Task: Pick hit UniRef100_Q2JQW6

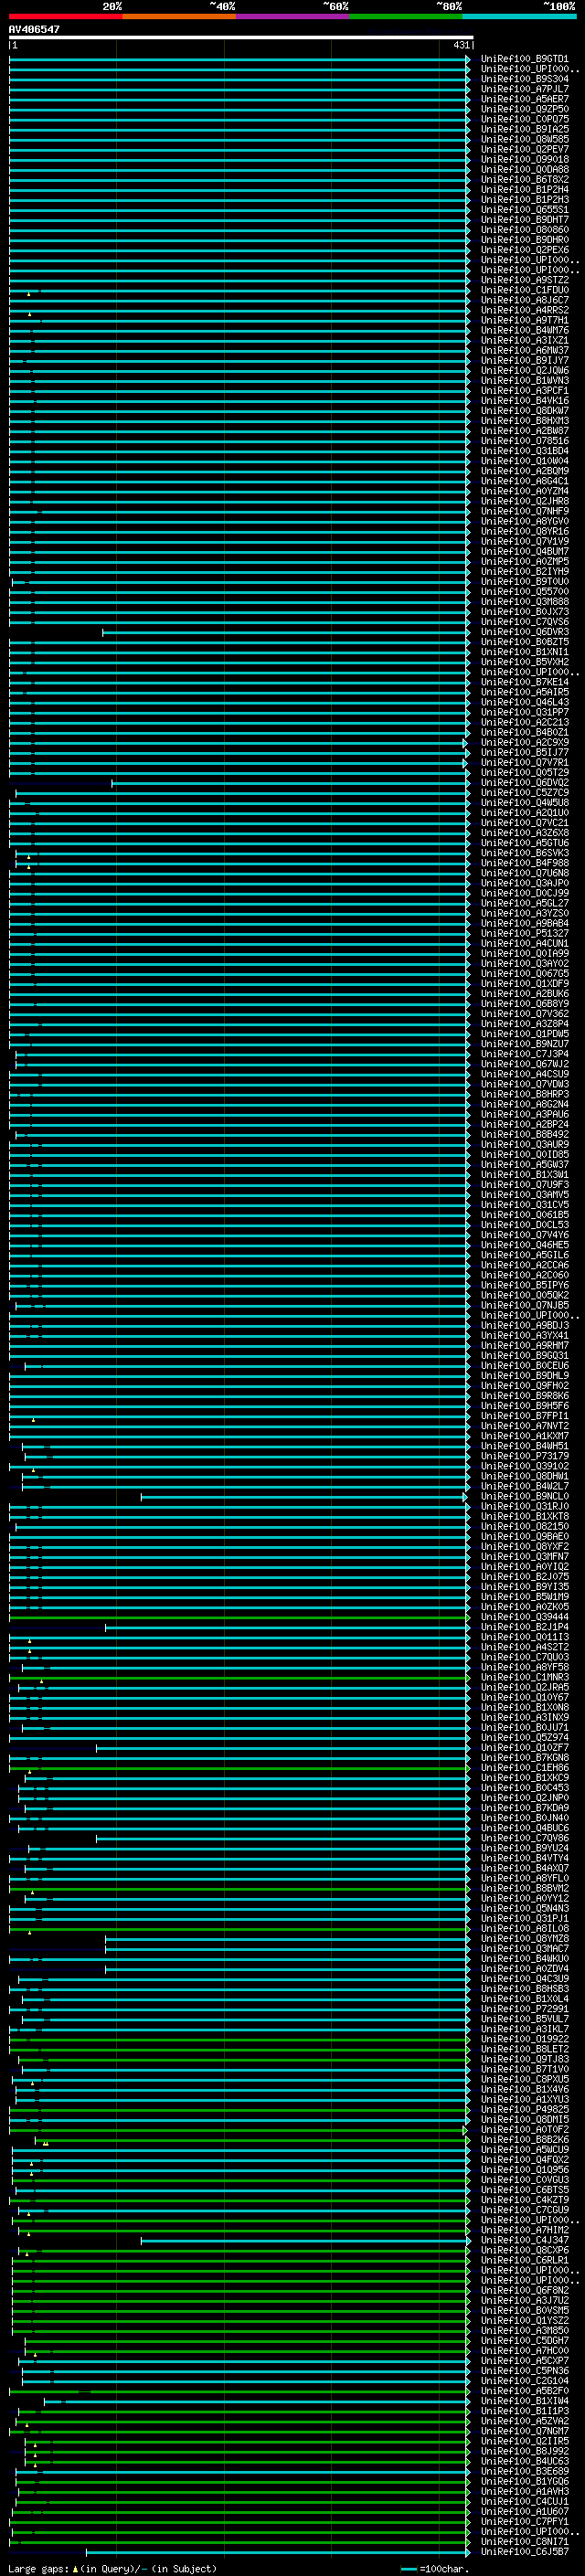Action: 525,371
